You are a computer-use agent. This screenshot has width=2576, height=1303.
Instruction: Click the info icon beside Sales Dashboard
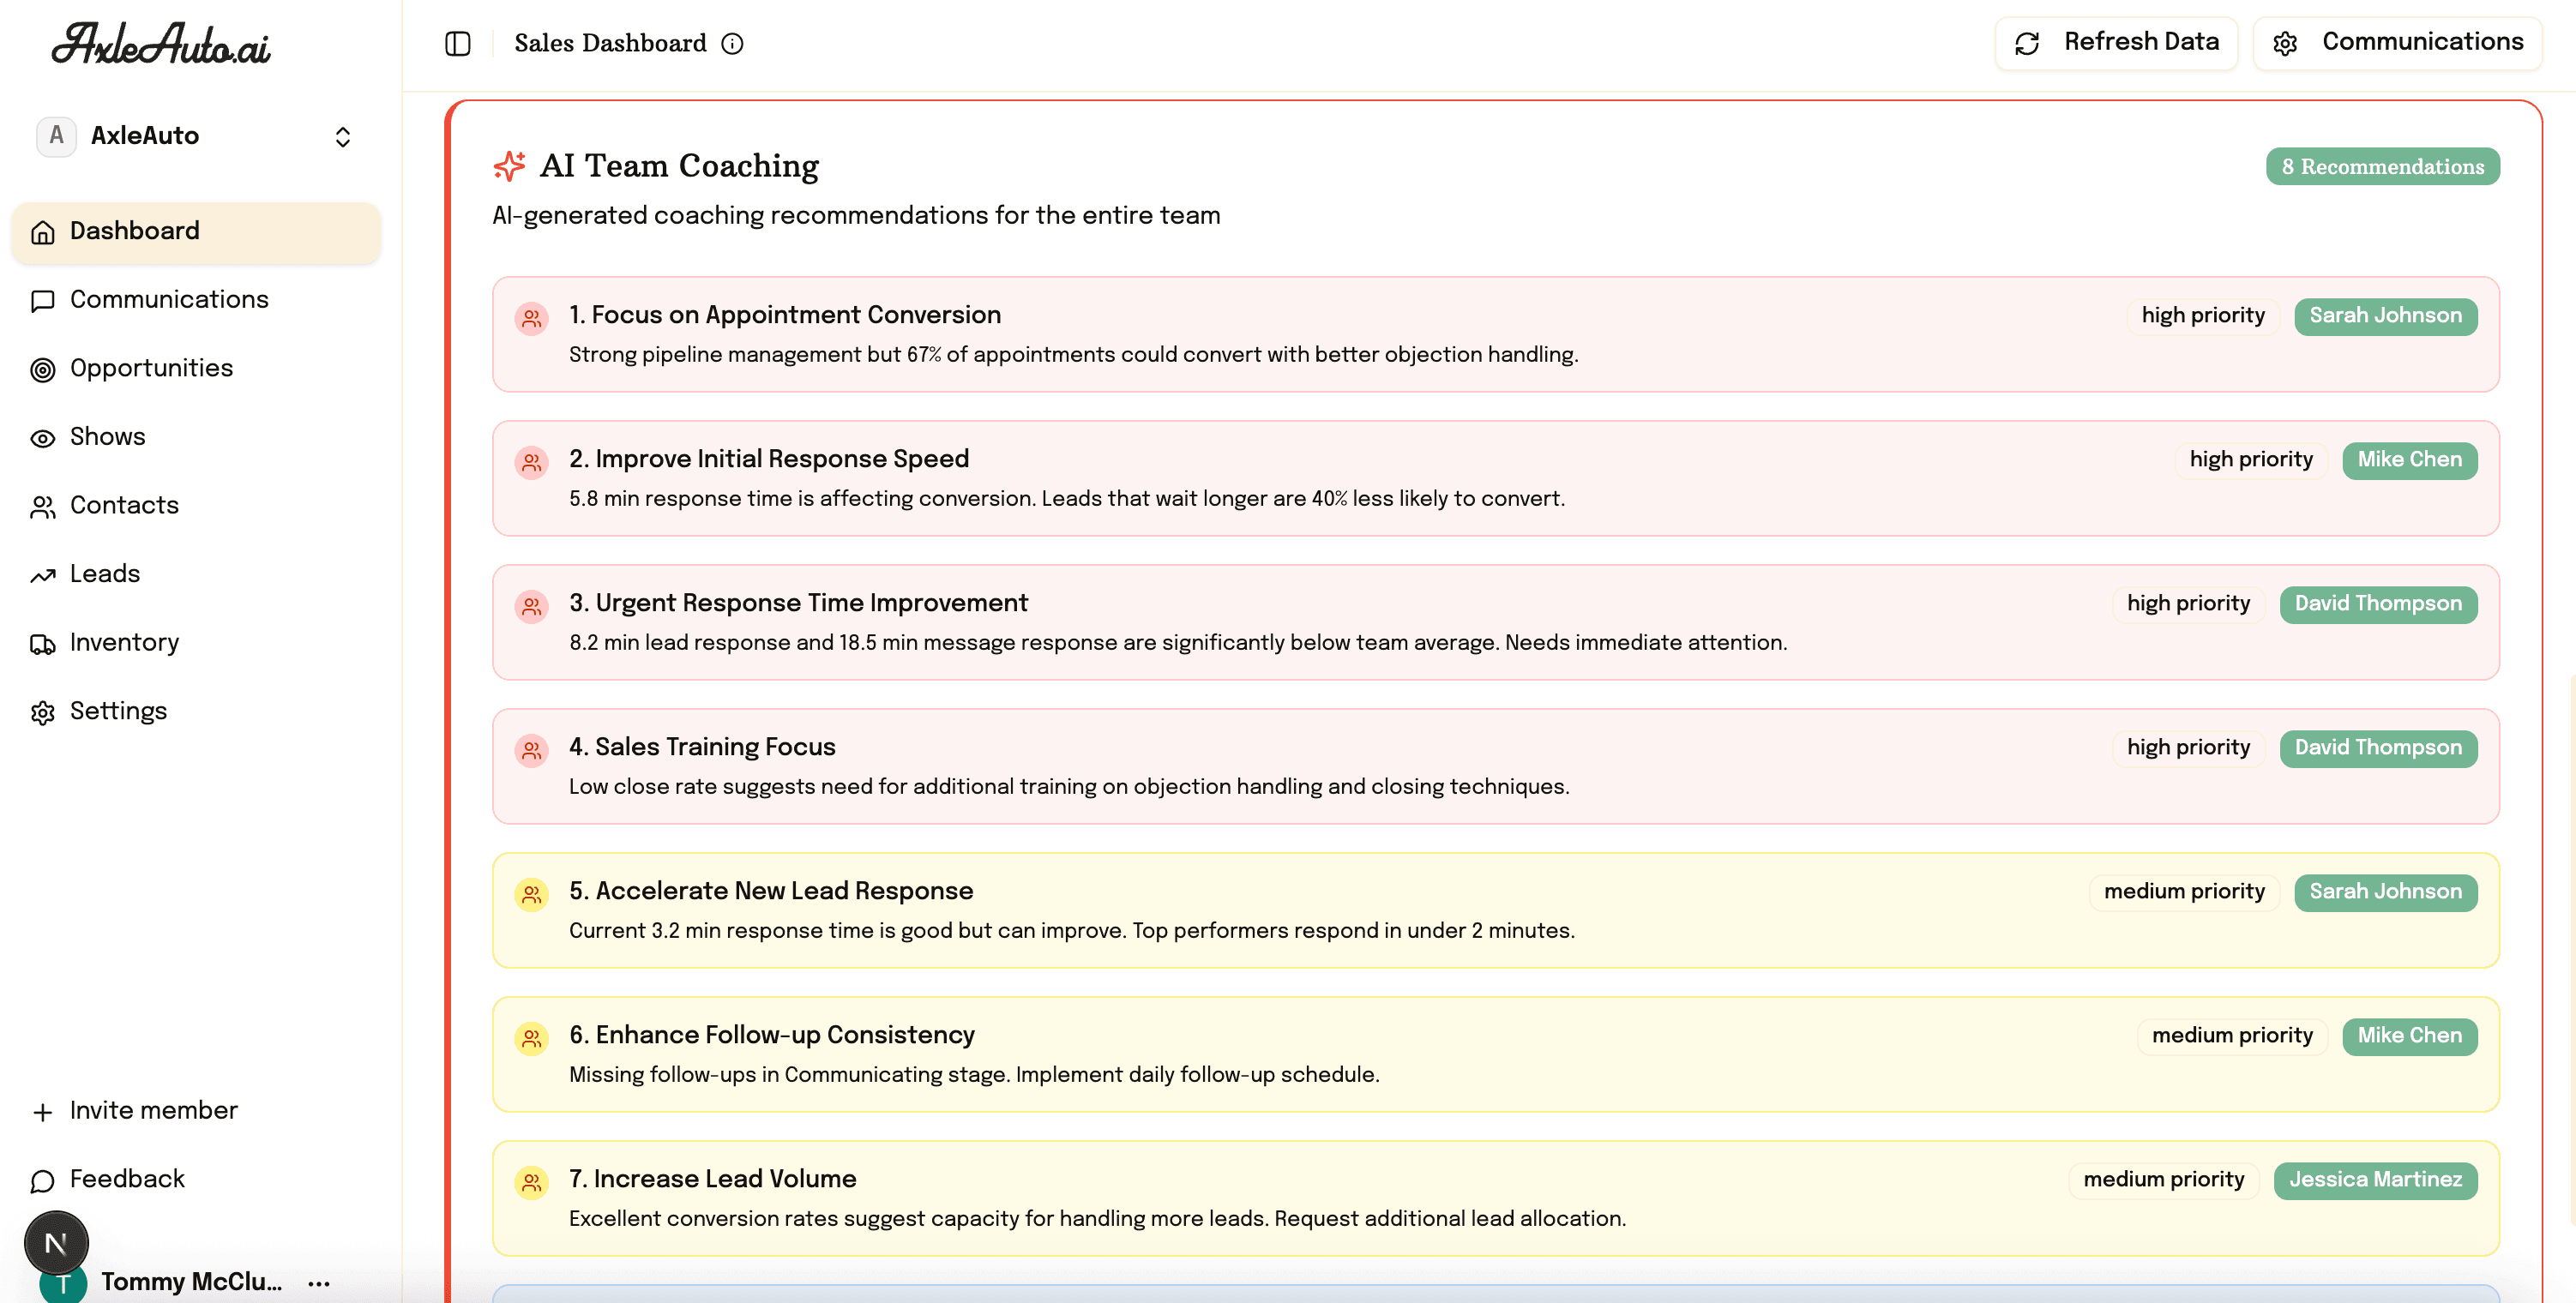point(734,43)
